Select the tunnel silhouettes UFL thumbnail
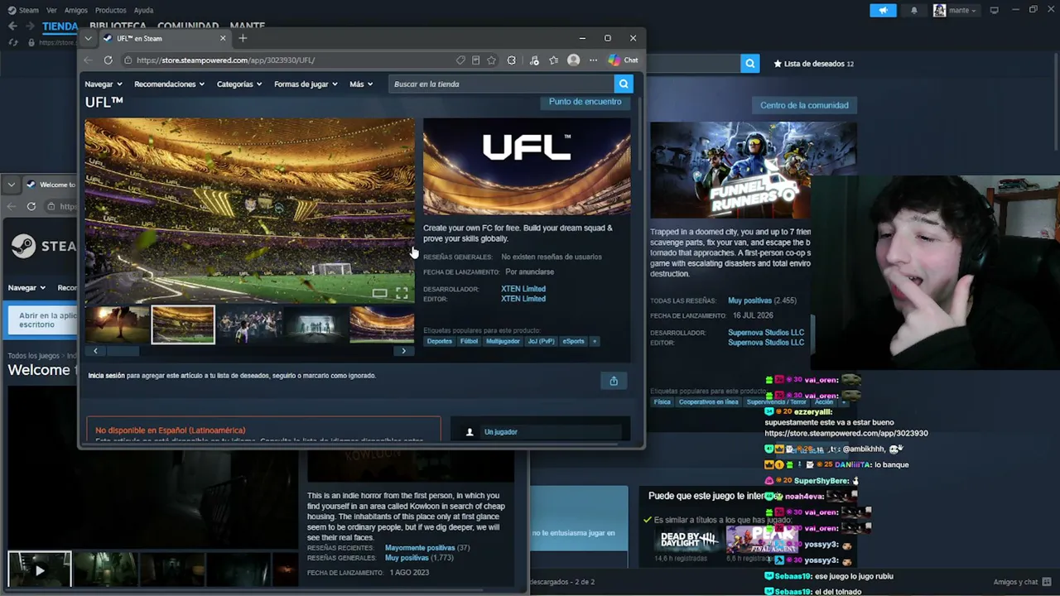 click(316, 324)
